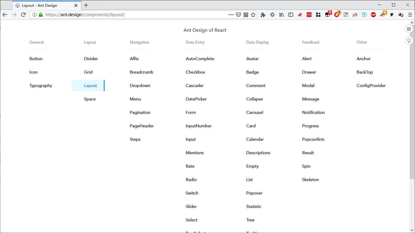Go to the Descriptions component

coord(258,153)
